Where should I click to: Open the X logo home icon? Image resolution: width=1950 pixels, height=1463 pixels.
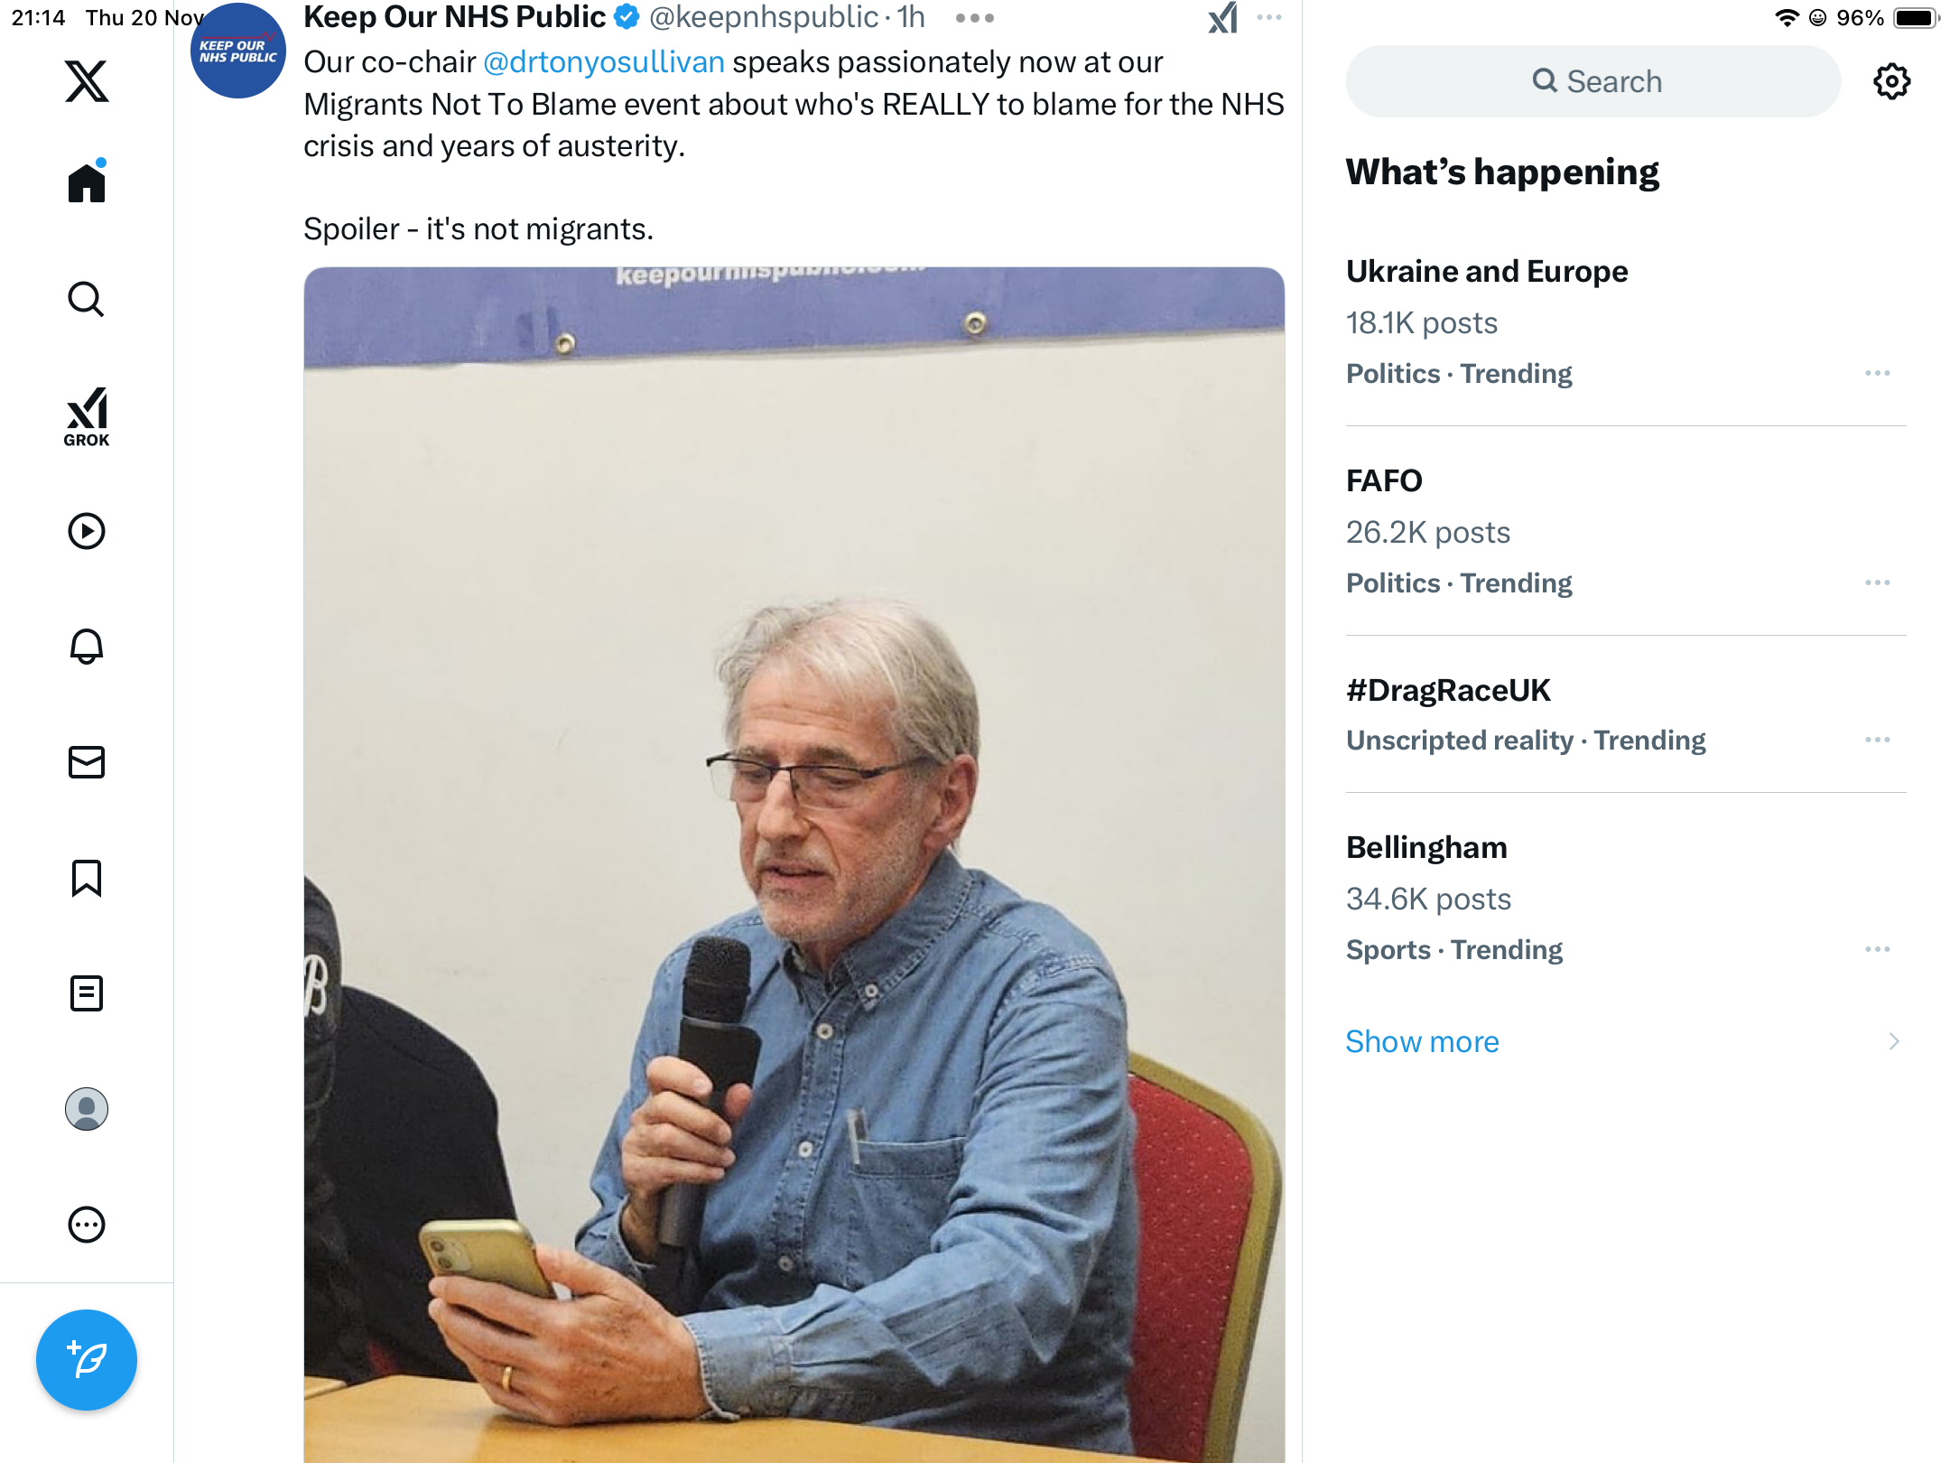87,81
